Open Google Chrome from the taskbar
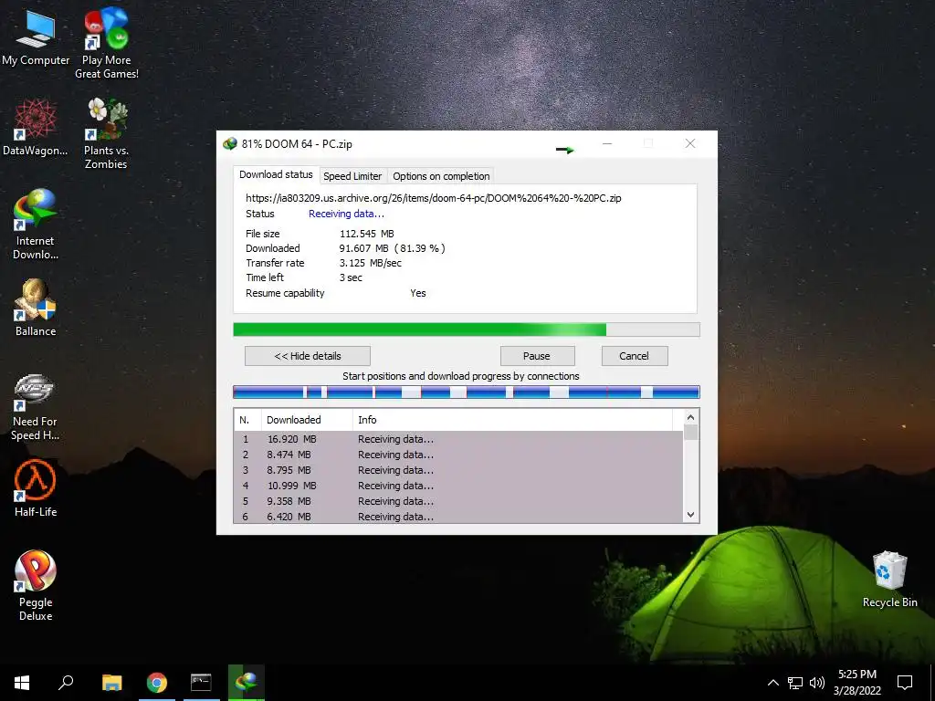This screenshot has width=935, height=701. [x=157, y=683]
